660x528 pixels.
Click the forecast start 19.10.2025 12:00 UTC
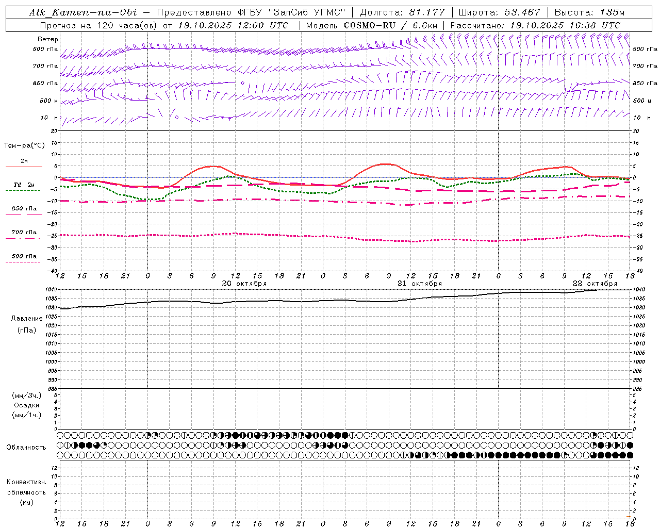[x=233, y=25]
